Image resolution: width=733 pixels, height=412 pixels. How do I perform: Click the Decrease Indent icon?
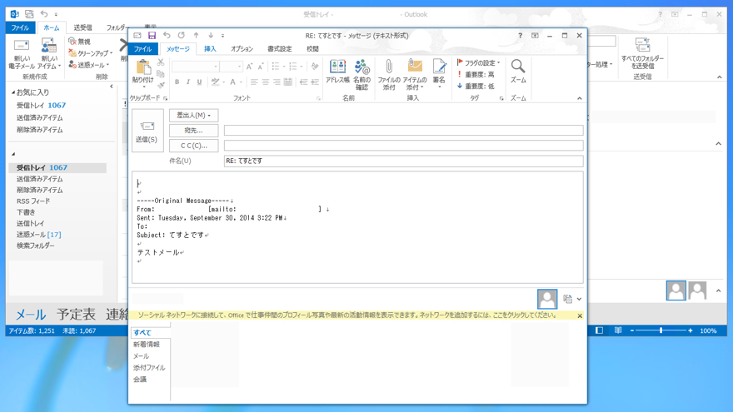point(303,82)
